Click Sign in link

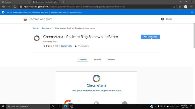click(x=169, y=19)
